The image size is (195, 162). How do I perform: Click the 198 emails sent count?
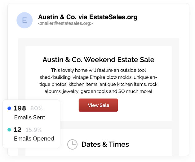(x=20, y=108)
